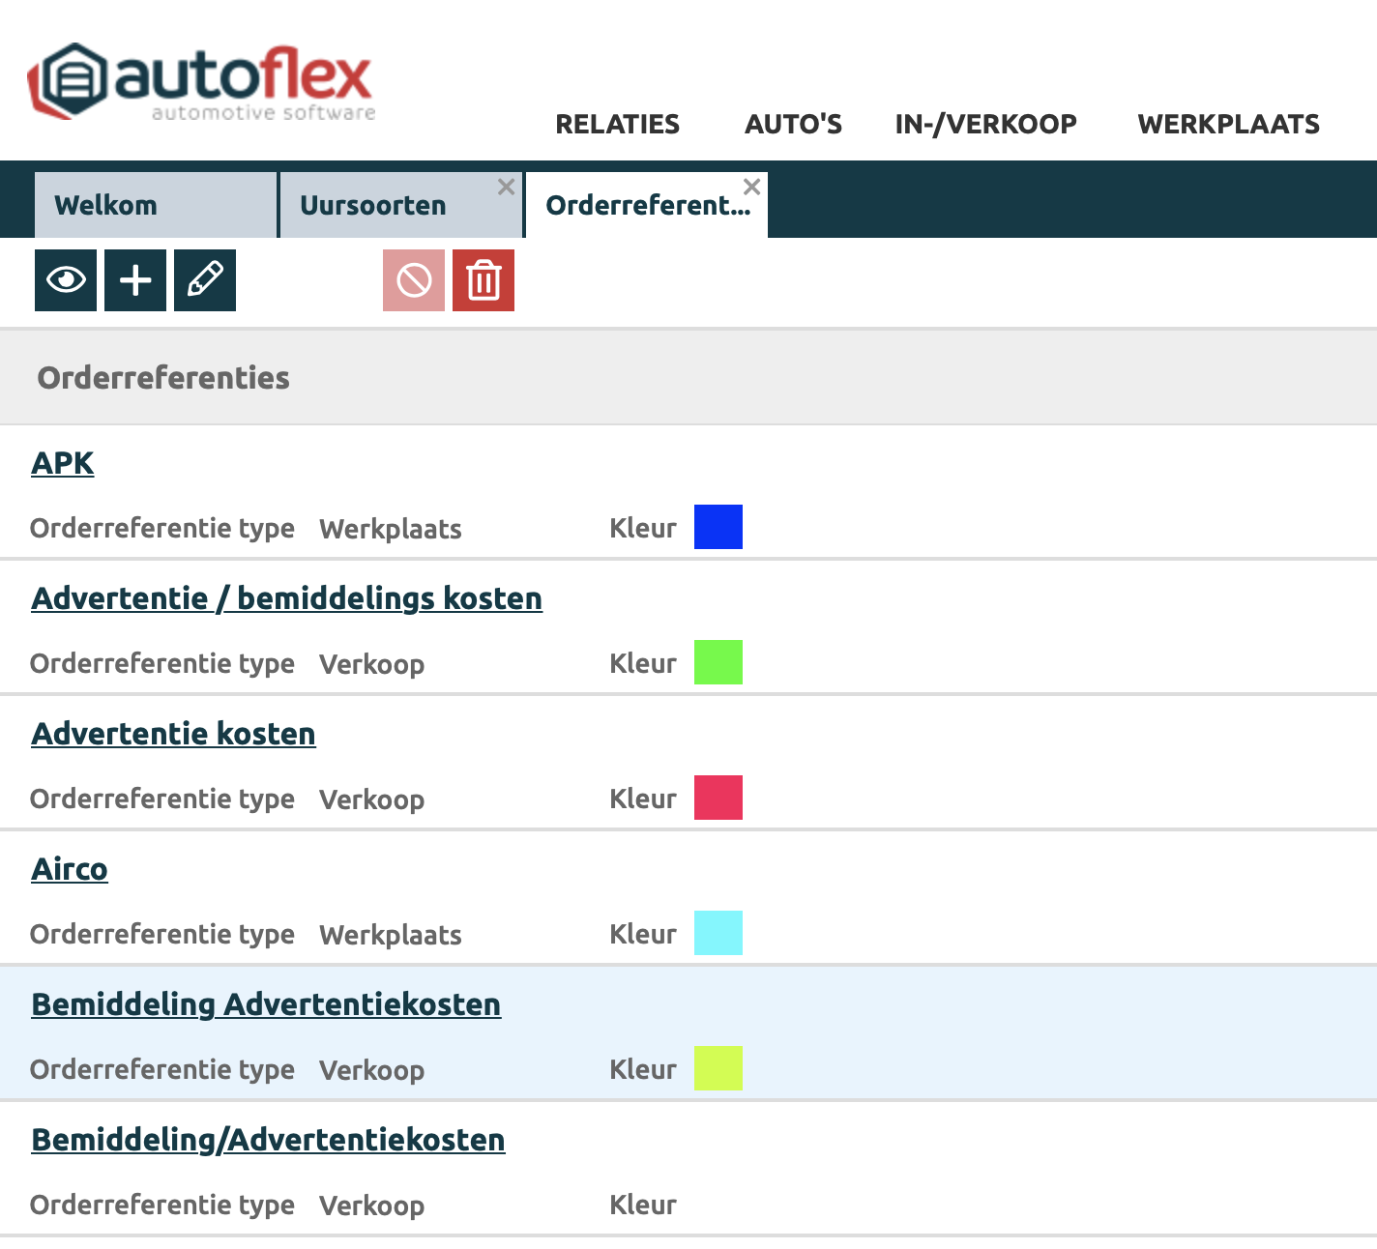Select the Bemiddeling/Advertentiekosten link
Viewport: 1377px width, 1249px height.
coord(268,1140)
